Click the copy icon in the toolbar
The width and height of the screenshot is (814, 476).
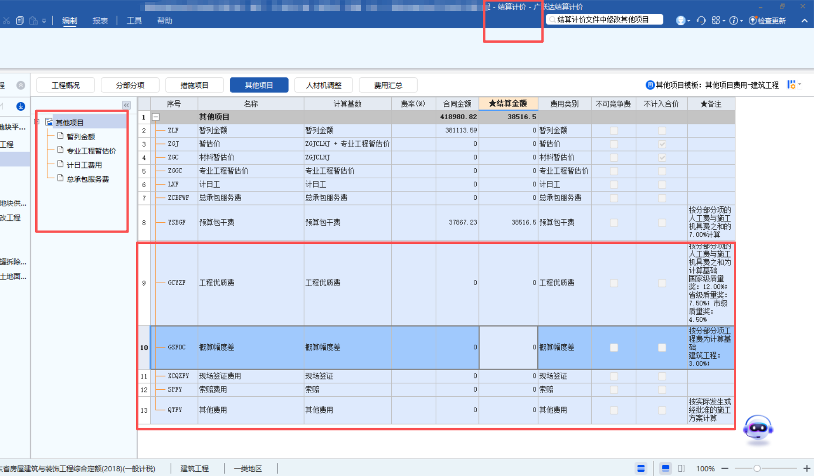pos(19,20)
